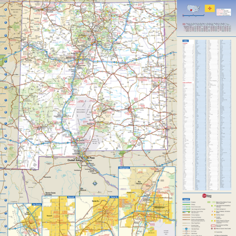This screenshot has height=236, width=236.
Task: Select the Las Cruces inset title tab
Action: click(x=37, y=204)
